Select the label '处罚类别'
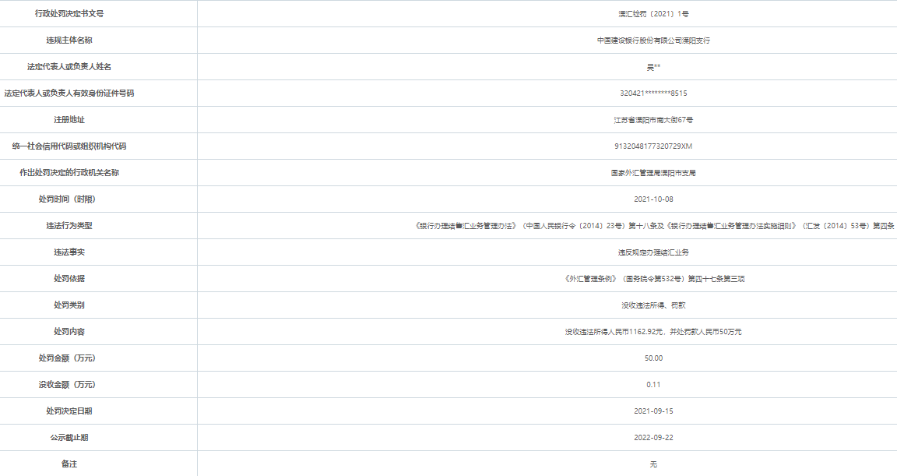The image size is (897, 476). coord(69,305)
